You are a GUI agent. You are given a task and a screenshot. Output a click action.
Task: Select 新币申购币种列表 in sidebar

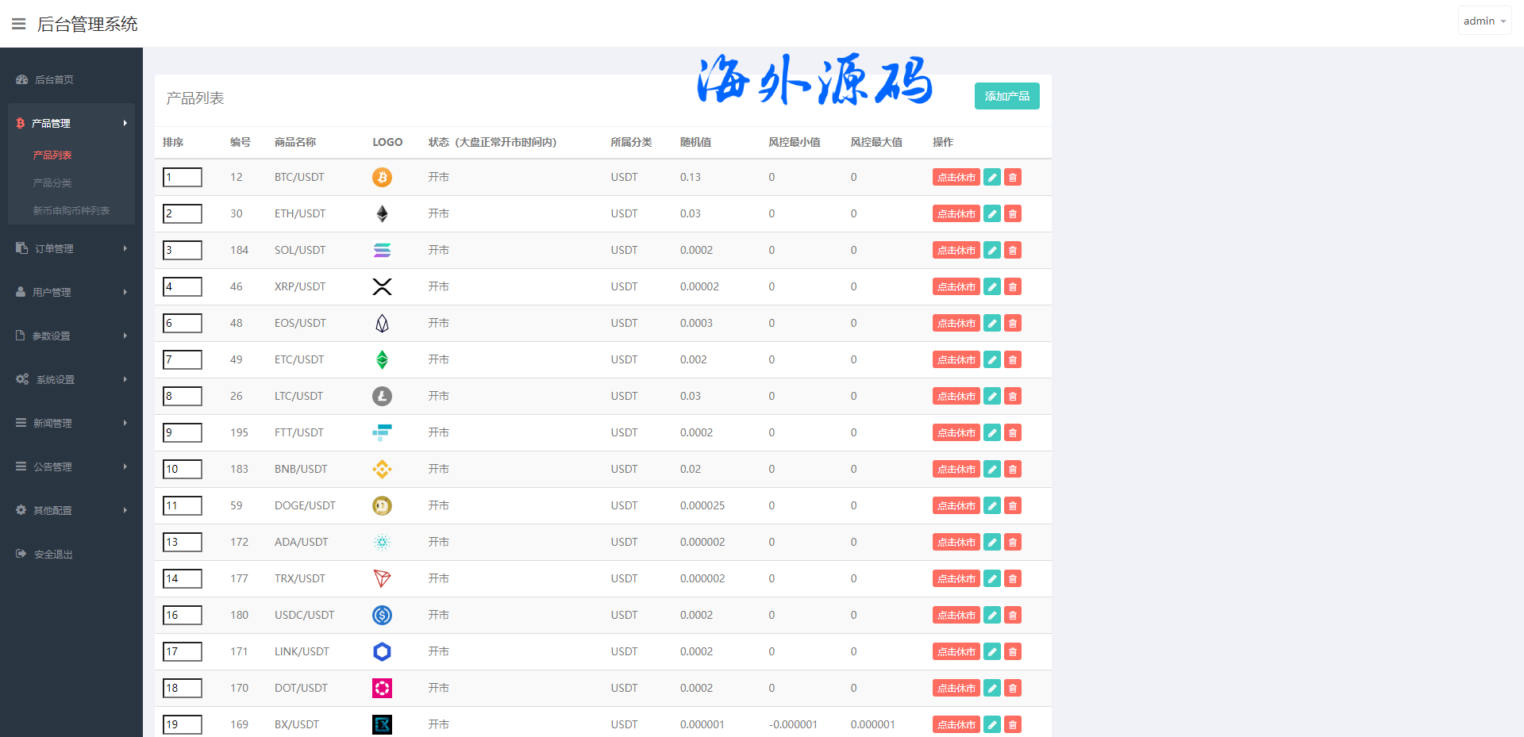pos(71,210)
